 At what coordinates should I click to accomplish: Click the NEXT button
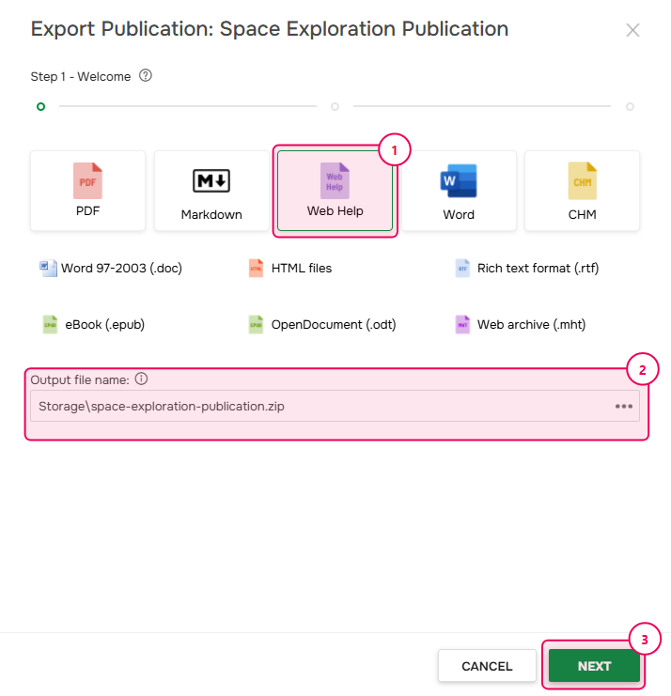click(x=594, y=666)
